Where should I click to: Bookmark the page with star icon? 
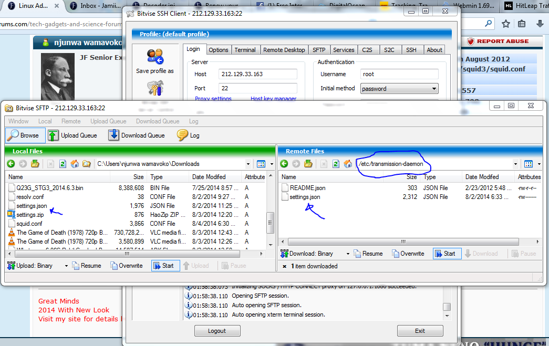pyautogui.click(x=505, y=24)
